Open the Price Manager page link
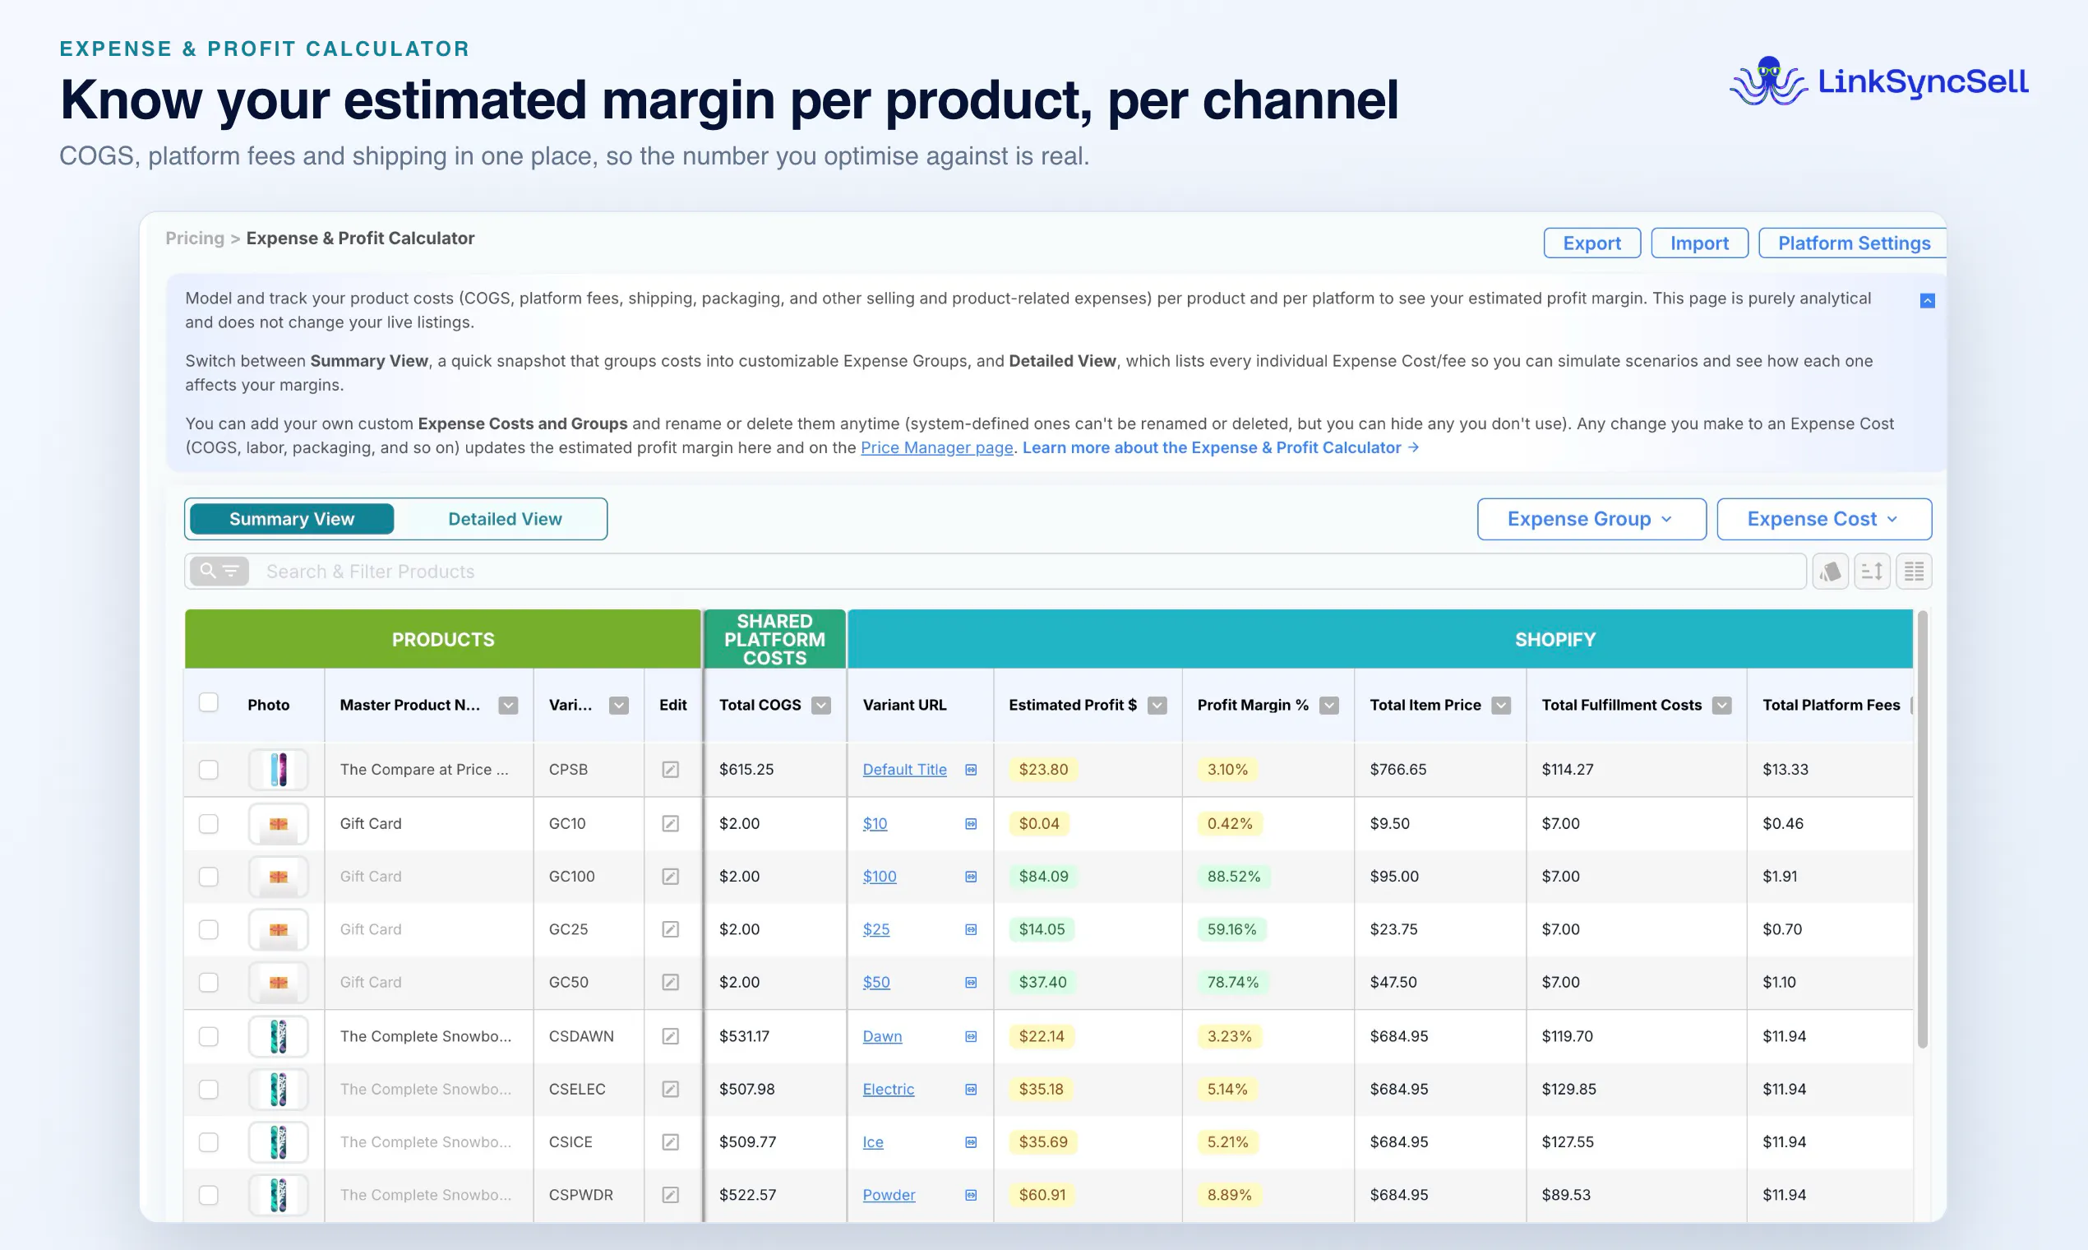 coord(936,448)
